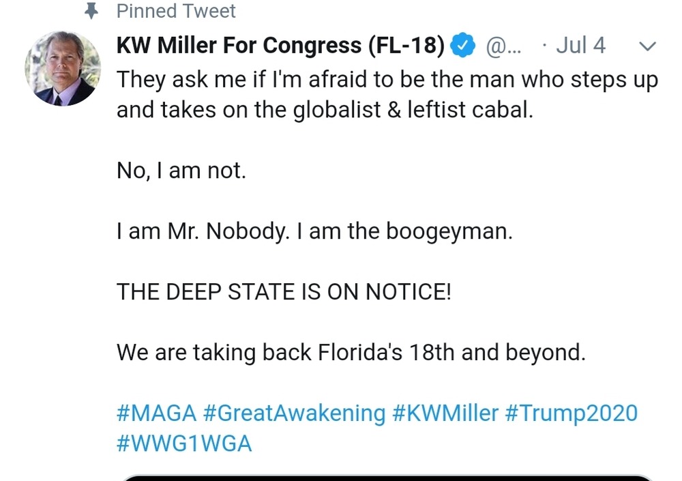Viewport: 682px width, 481px height.
Task: Click the blue verified badge
Action: click(x=462, y=45)
